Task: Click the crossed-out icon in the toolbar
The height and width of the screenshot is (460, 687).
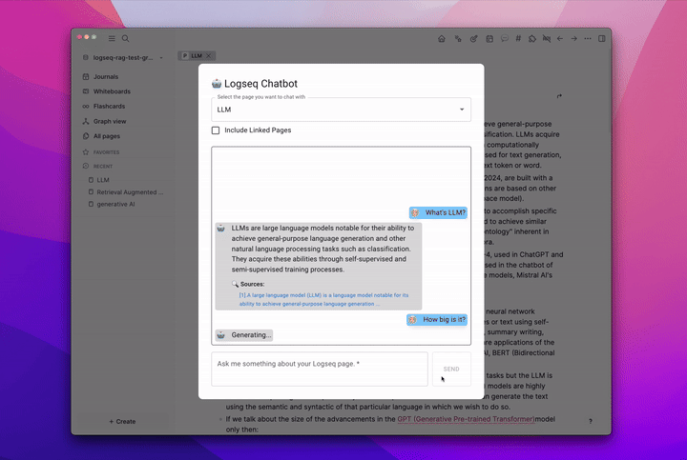Action: click(x=547, y=38)
